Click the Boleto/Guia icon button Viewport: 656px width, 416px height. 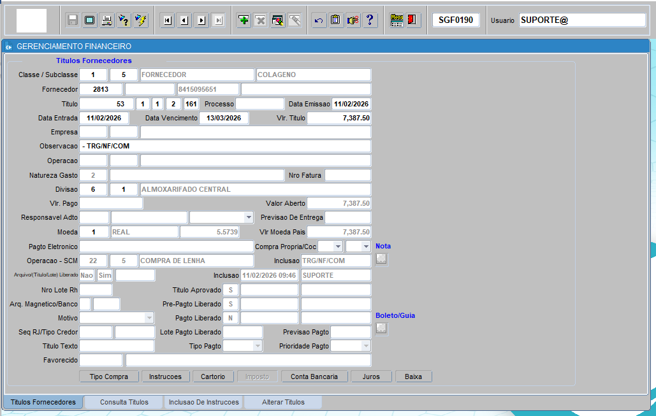pyautogui.click(x=381, y=329)
